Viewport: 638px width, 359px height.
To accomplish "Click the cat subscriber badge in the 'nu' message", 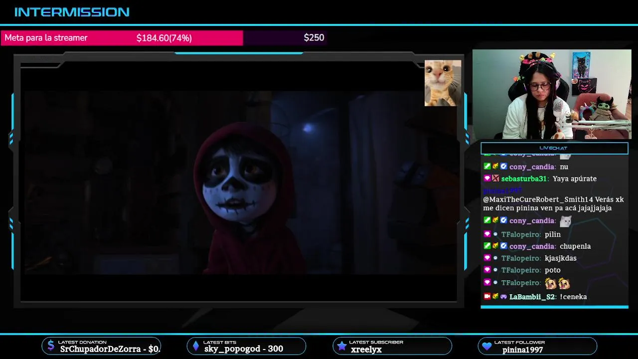I will tap(495, 167).
